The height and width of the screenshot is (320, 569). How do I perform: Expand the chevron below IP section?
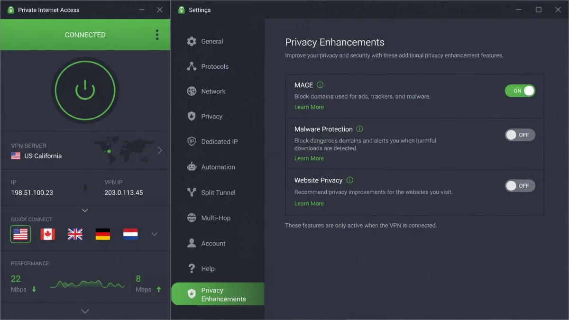(x=85, y=210)
